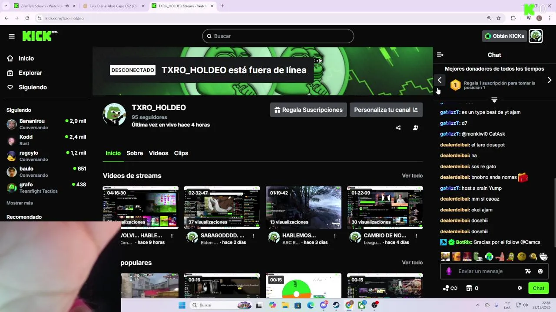Click the TXRO_HOLDEO channel avatar
Image resolution: width=556 pixels, height=312 pixels.
[114, 114]
